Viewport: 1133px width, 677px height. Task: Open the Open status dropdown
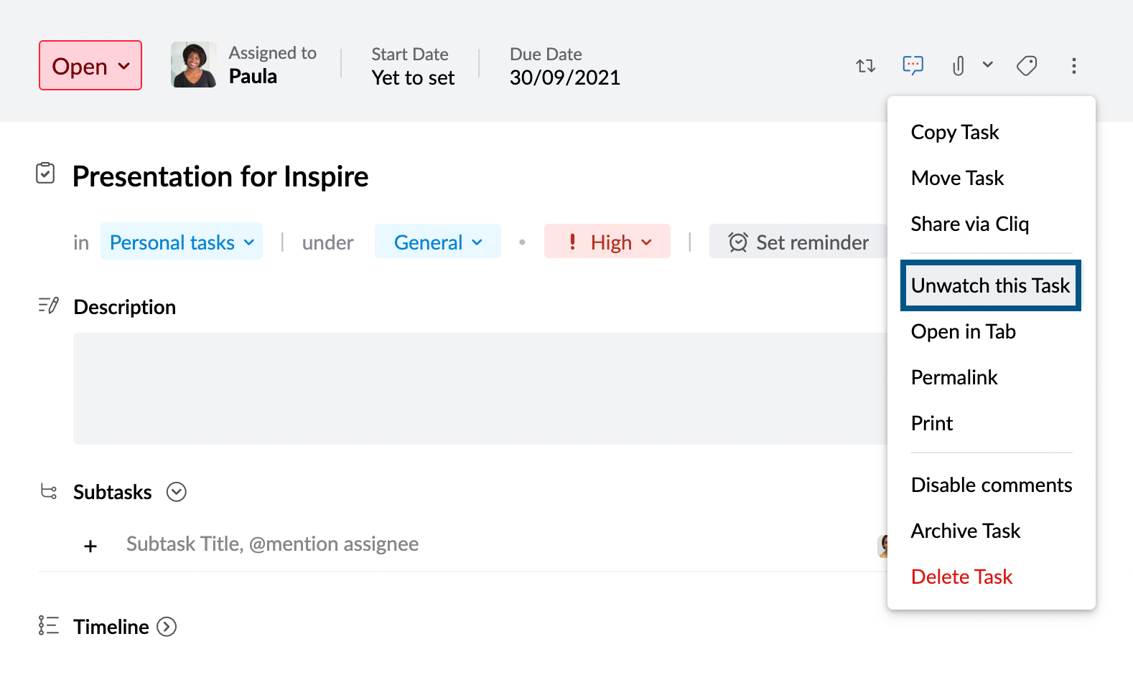pyautogui.click(x=90, y=66)
